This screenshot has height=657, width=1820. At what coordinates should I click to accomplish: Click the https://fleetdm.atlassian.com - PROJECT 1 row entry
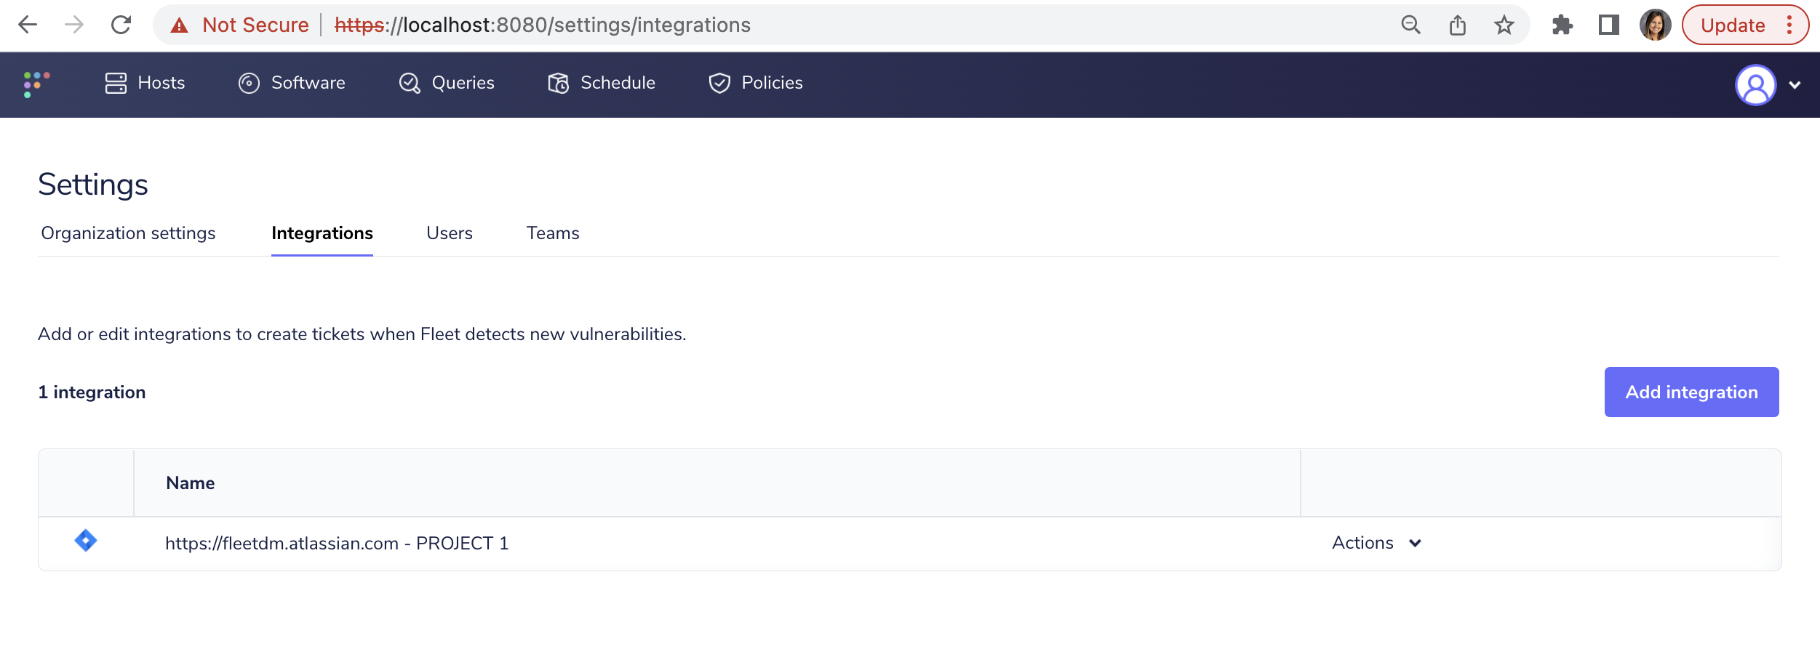pyautogui.click(x=337, y=542)
